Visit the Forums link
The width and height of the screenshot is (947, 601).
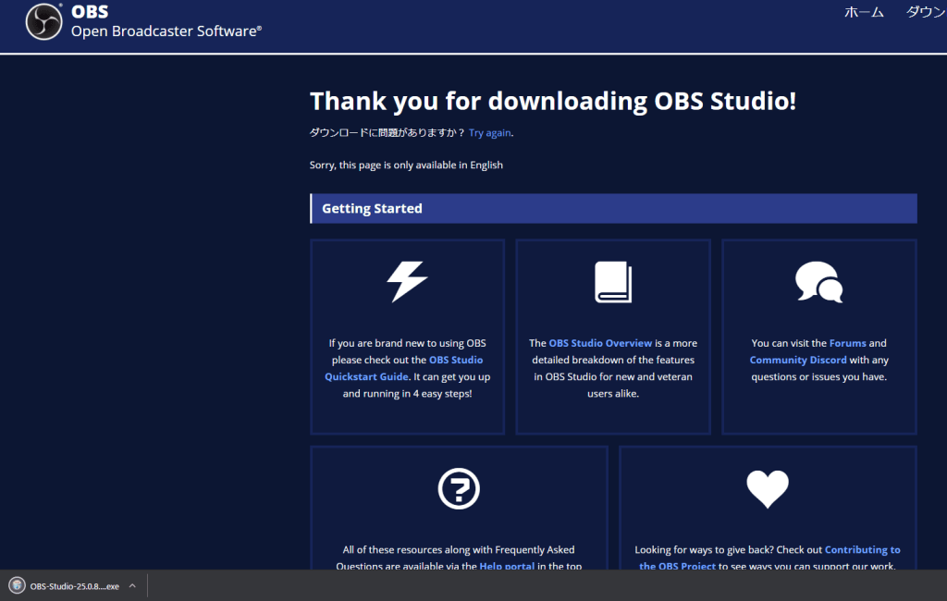click(x=847, y=343)
